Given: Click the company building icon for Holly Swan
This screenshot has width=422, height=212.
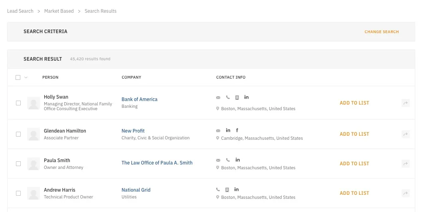Looking at the screenshot, I should coord(237,97).
